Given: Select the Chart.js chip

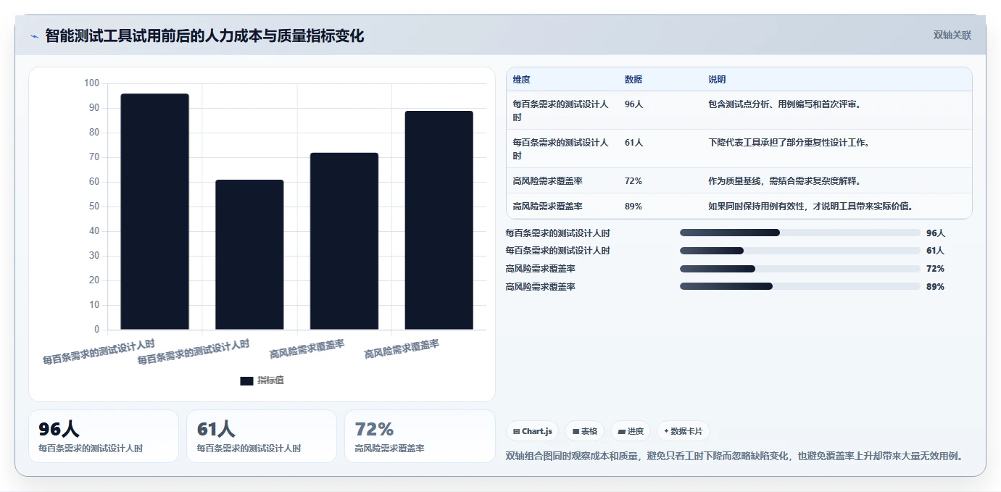Looking at the screenshot, I should 533,431.
